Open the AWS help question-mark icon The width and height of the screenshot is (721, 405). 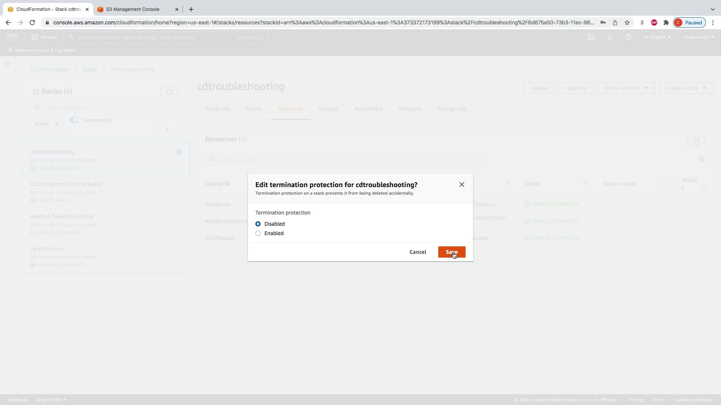click(x=629, y=37)
